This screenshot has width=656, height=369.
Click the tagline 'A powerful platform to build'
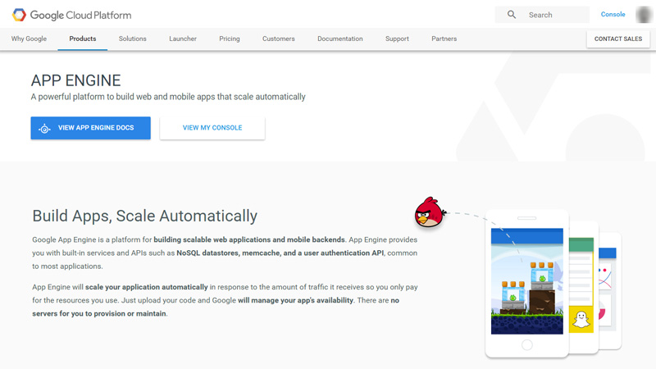pos(168,97)
